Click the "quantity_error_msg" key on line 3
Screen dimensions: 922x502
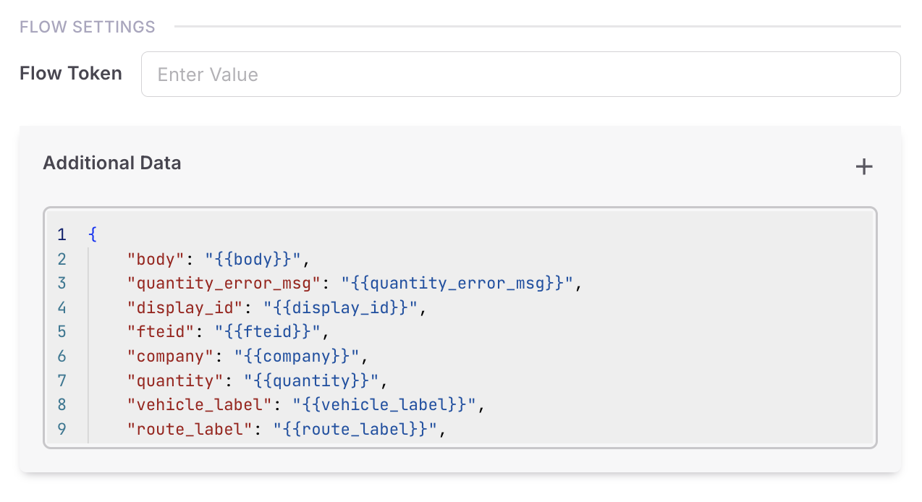(x=224, y=283)
